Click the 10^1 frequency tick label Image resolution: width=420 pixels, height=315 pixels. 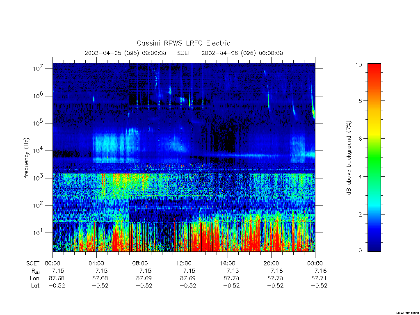click(x=39, y=233)
